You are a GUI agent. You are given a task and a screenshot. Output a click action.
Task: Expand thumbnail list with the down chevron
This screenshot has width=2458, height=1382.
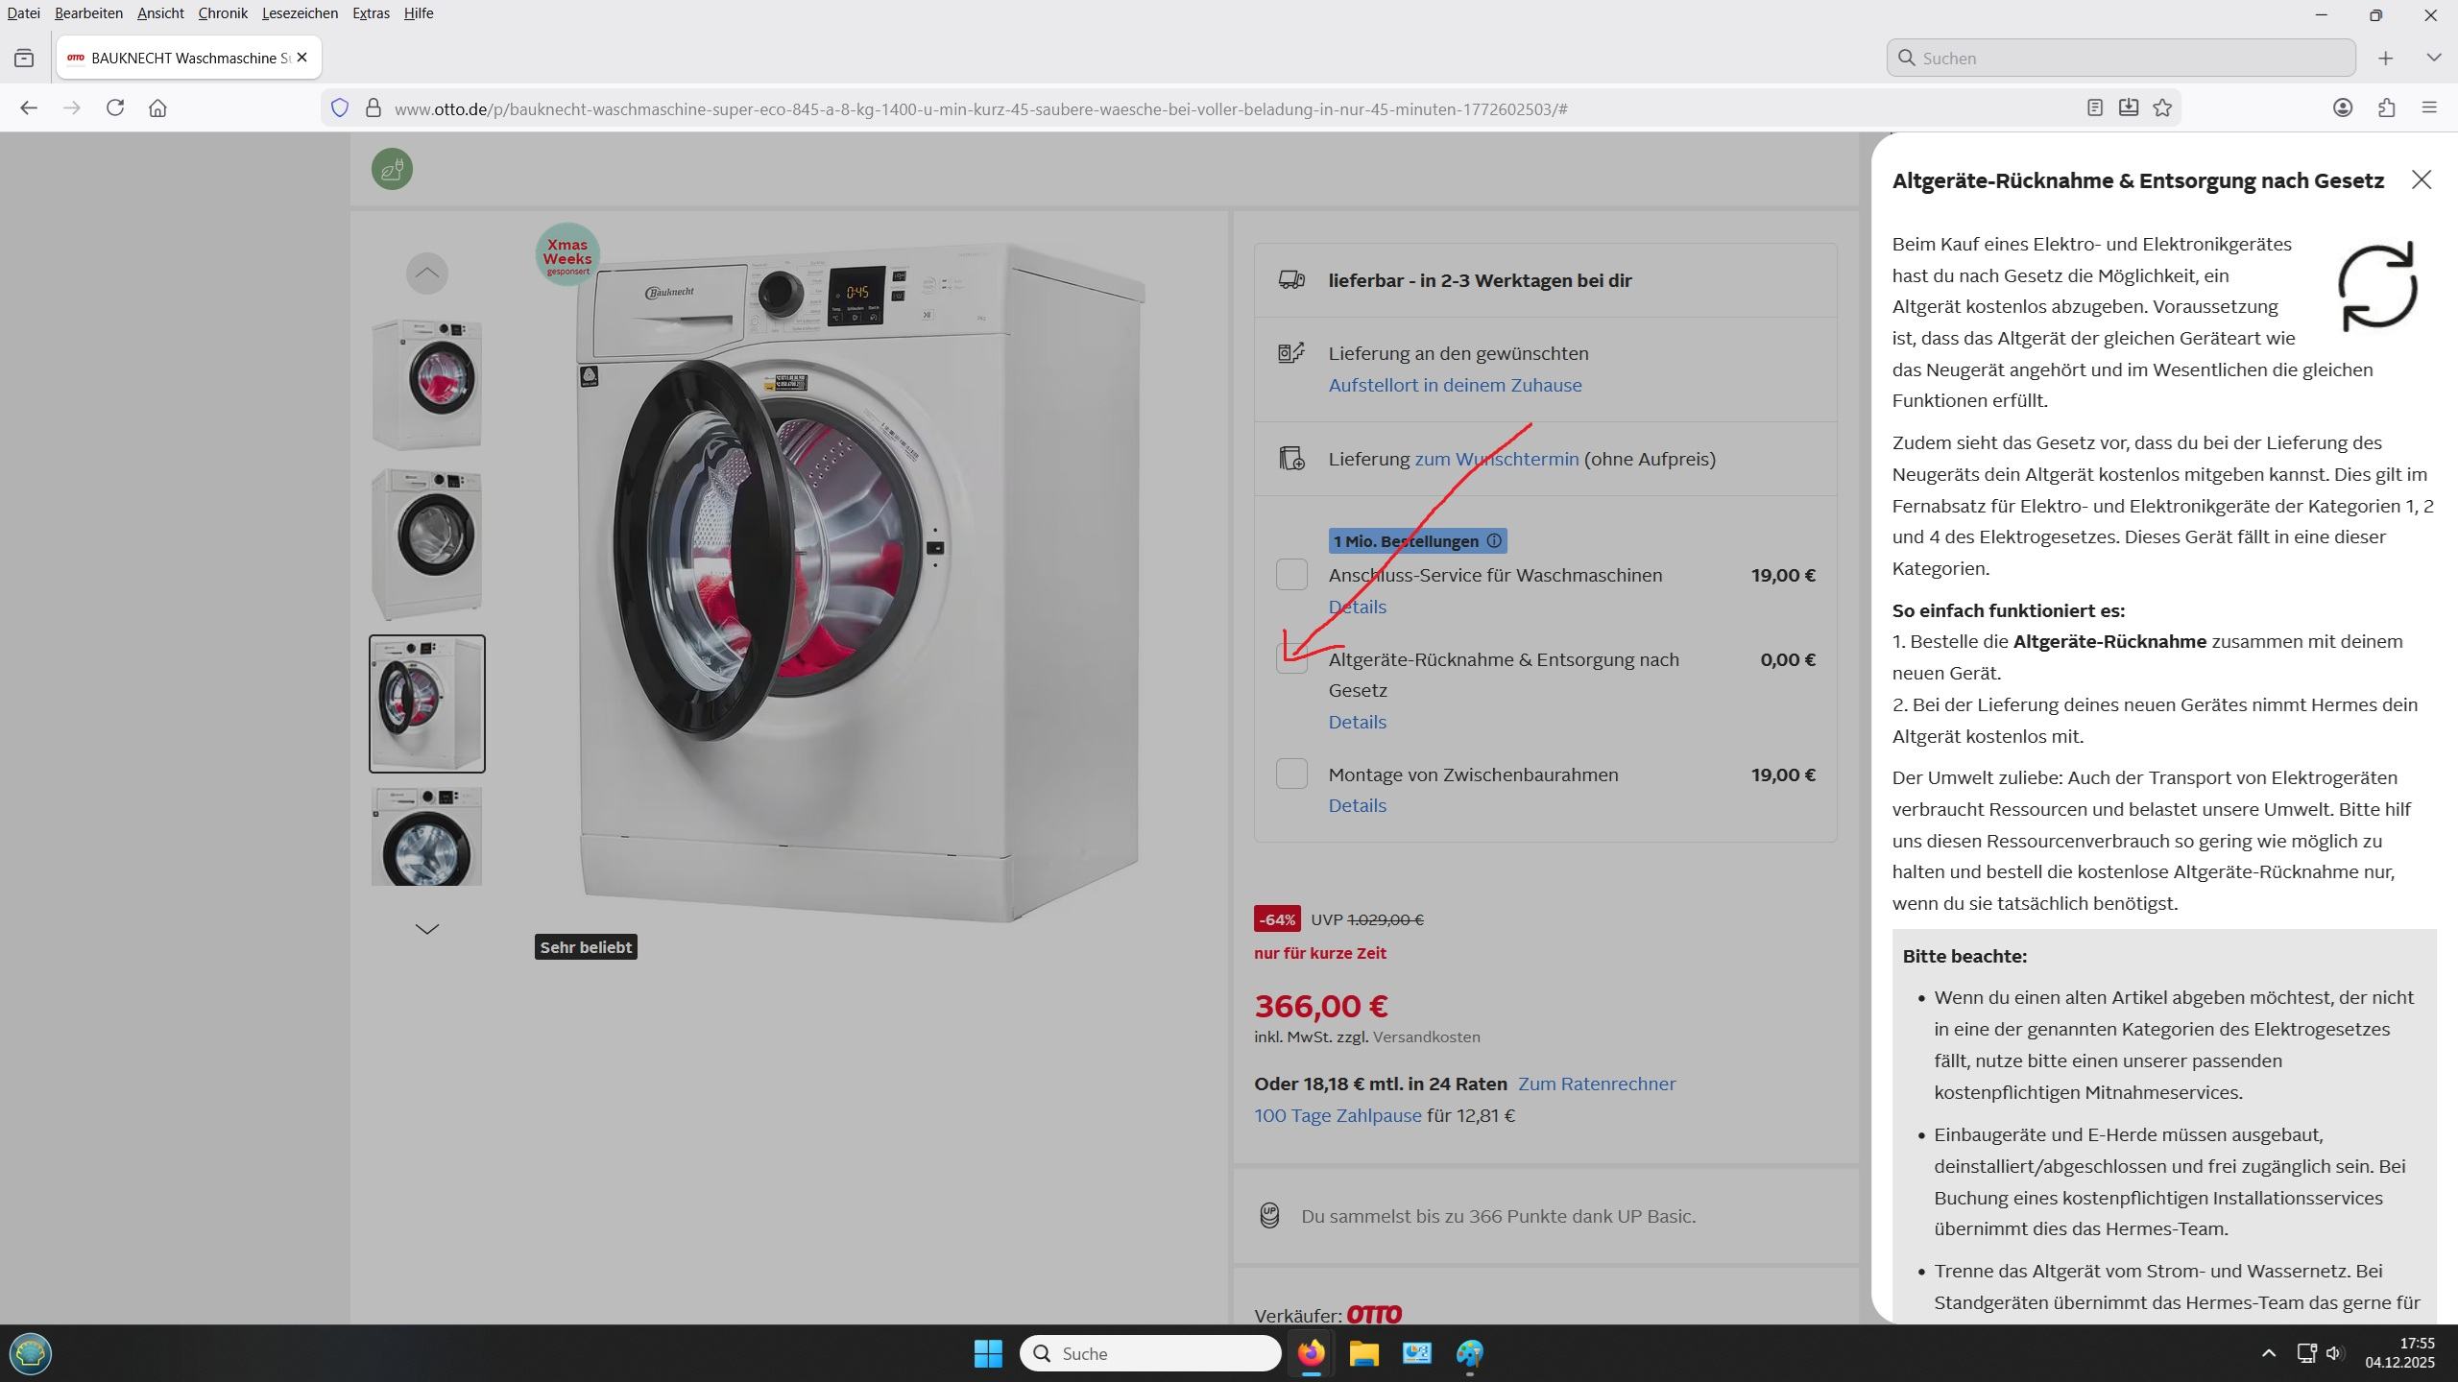coord(427,929)
